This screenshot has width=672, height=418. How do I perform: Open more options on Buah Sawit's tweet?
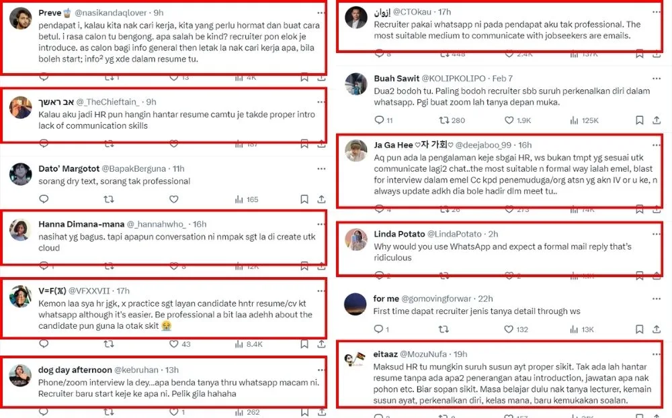click(656, 79)
